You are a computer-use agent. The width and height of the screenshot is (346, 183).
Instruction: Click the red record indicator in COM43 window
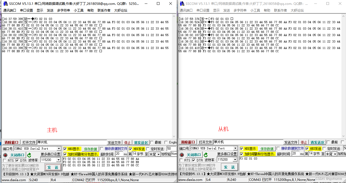pyautogui.click(x=182, y=155)
